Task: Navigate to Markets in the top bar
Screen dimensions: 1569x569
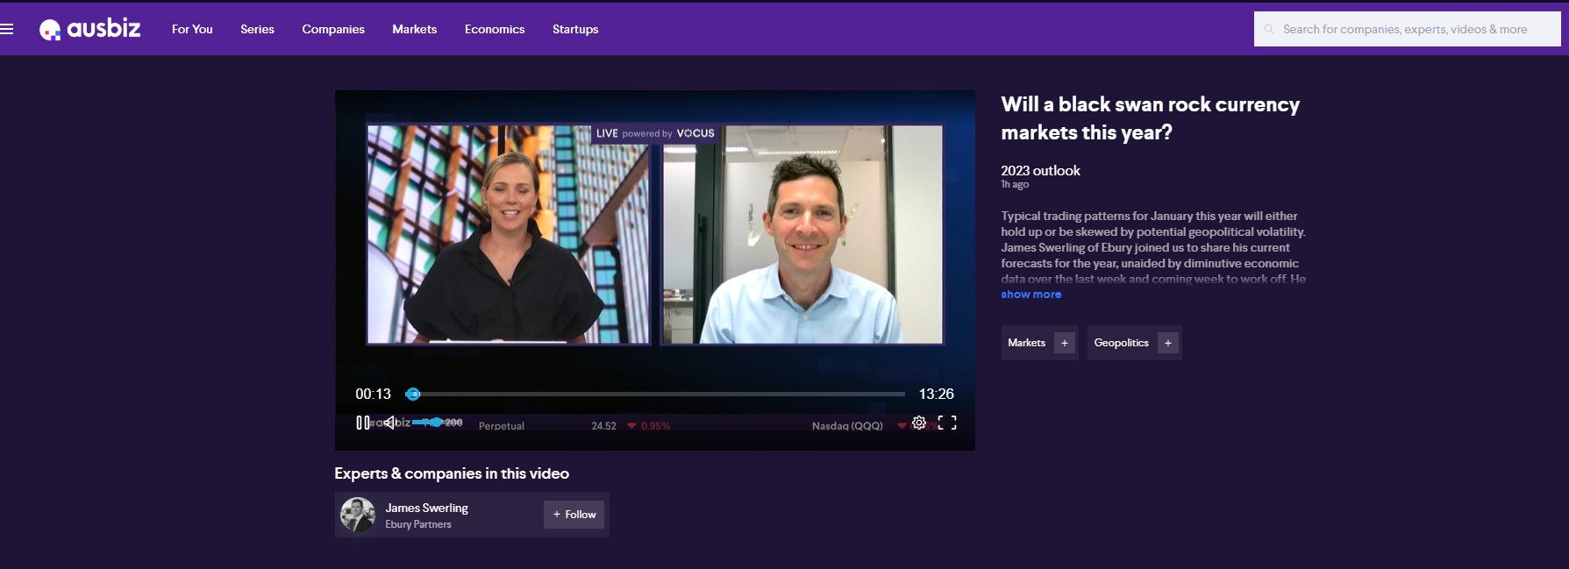Action: [415, 29]
